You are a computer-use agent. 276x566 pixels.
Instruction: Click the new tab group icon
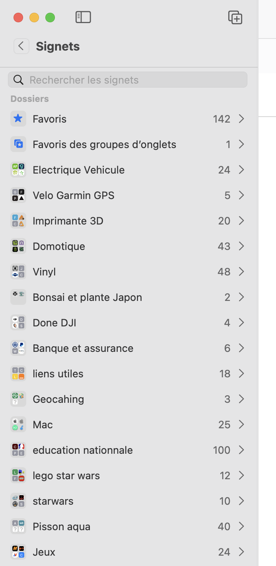coord(235,18)
